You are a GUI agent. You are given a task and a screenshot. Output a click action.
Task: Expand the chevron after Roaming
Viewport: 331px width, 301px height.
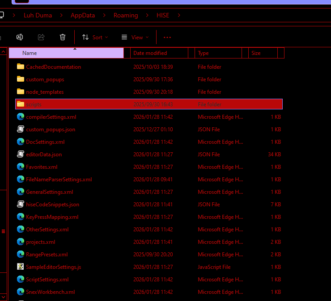[x=147, y=15]
